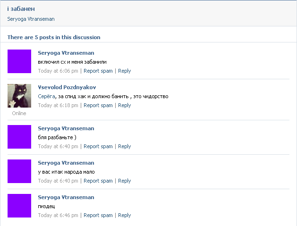The image size is (297, 226).
Task: Click purple avatar on the пиздец post
Action: [x=19, y=206]
